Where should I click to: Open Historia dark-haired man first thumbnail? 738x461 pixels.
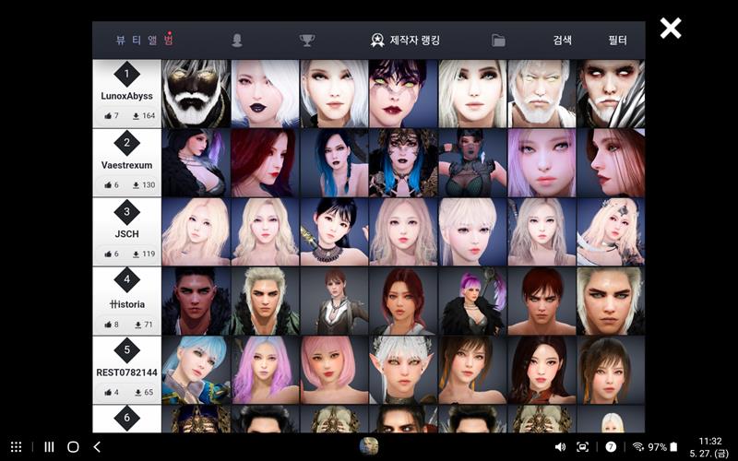196,301
